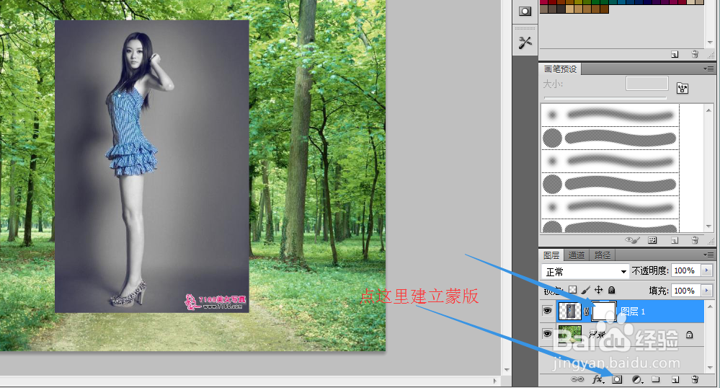720x388 pixels.
Task: Click canvas horizontal scroll right arrow
Action: point(494,381)
